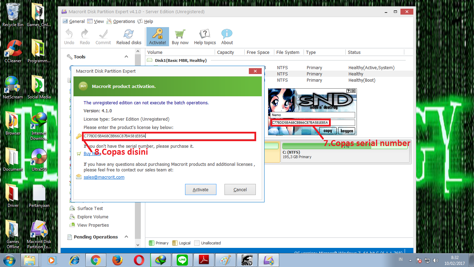Screen dimensions: 474x267
Task: Click the Disk1(Basic MBR, Healthy) header
Action: point(181,60)
